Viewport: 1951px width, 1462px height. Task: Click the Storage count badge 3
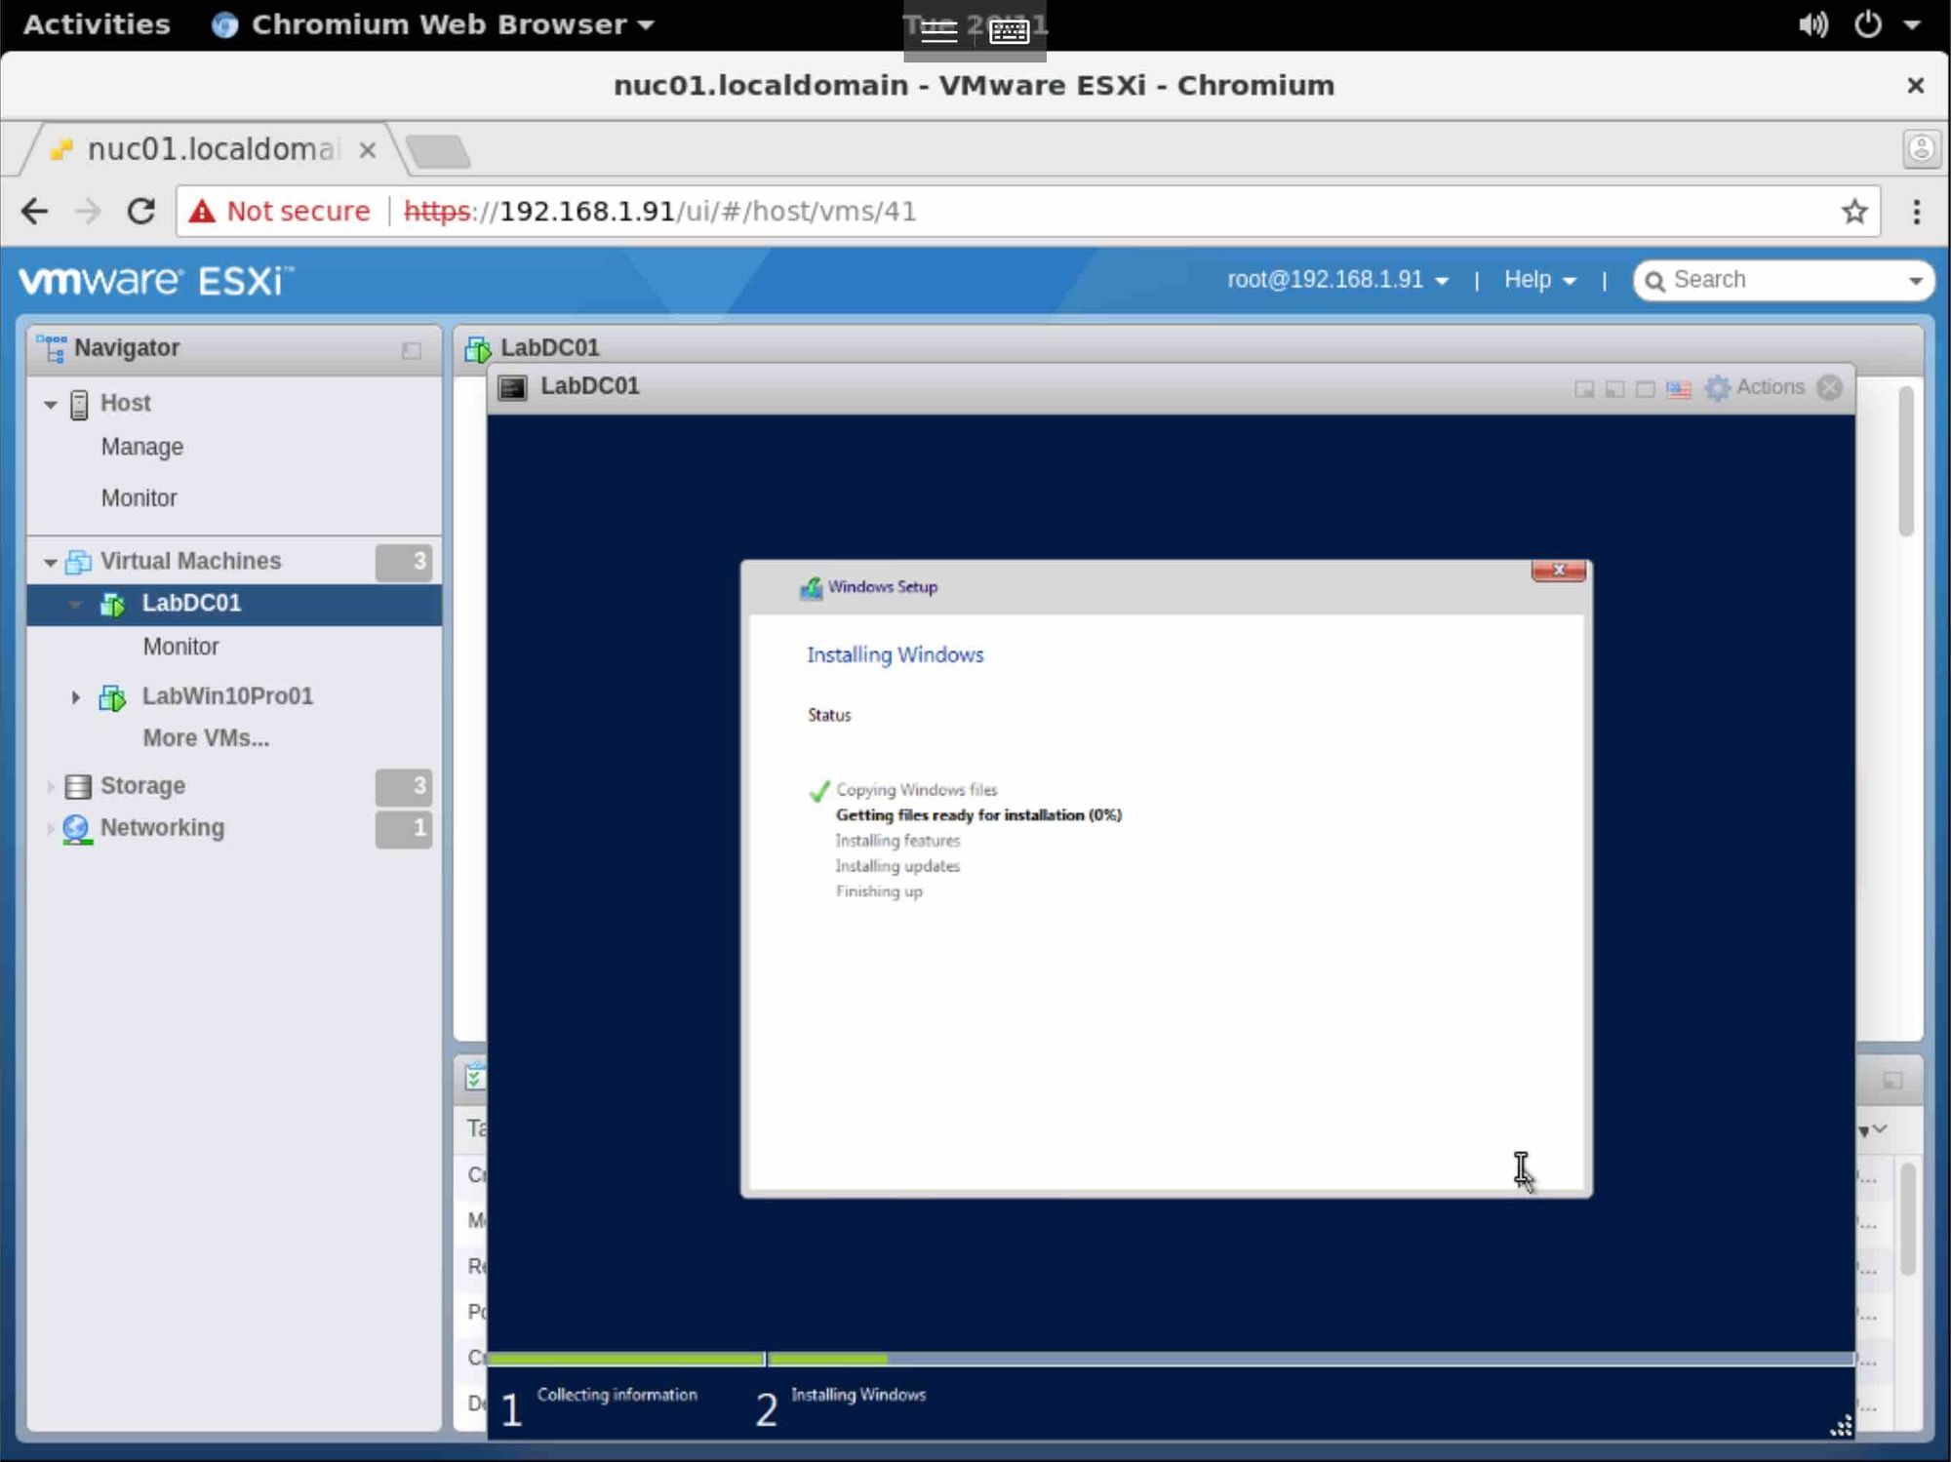(404, 786)
